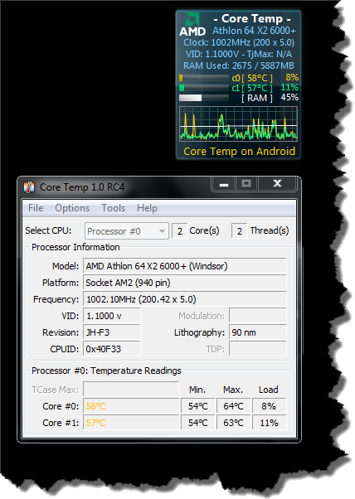The image size is (355, 499).
Task: Minimize the Core Temp window
Action: tap(224, 184)
